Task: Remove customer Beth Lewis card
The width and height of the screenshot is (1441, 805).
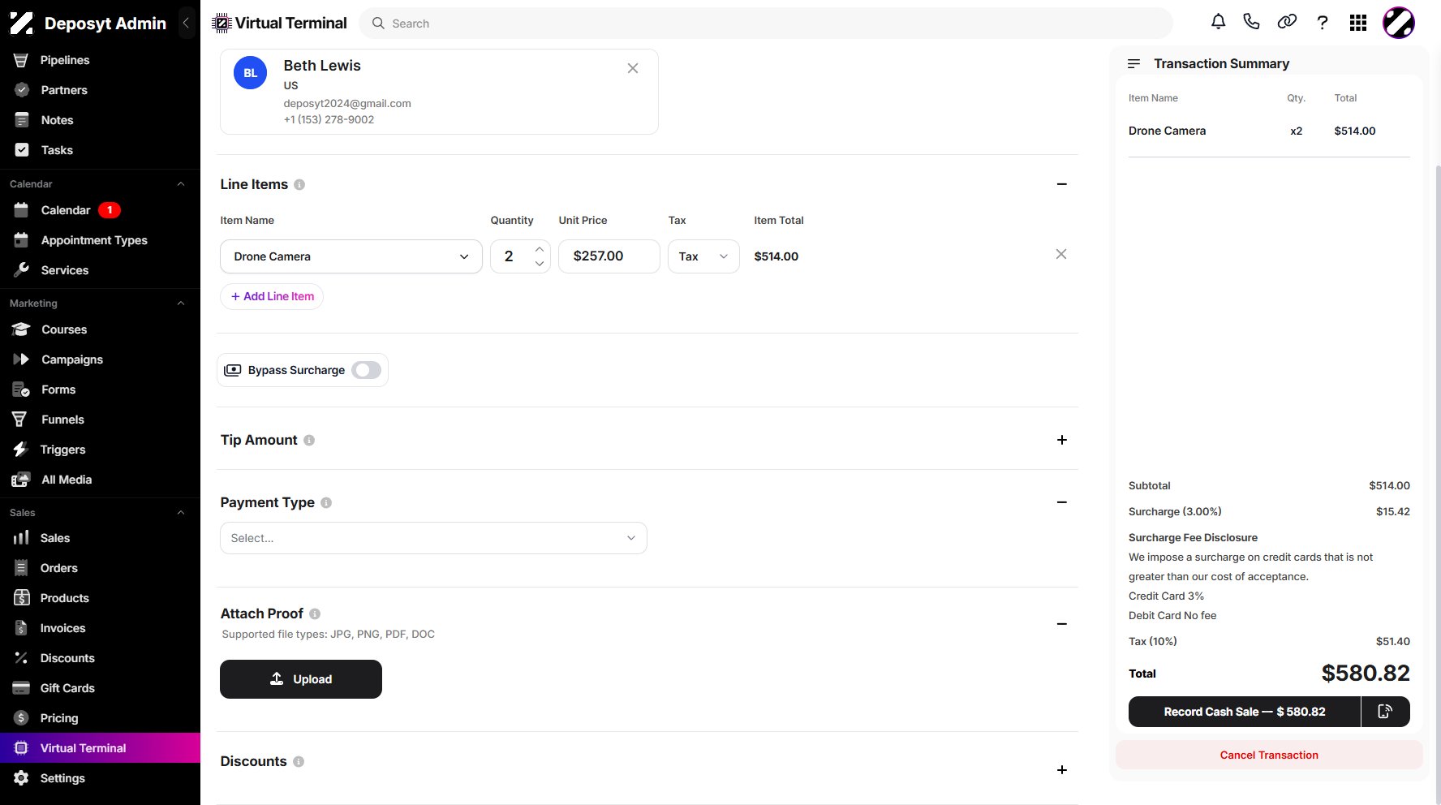Action: (633, 68)
